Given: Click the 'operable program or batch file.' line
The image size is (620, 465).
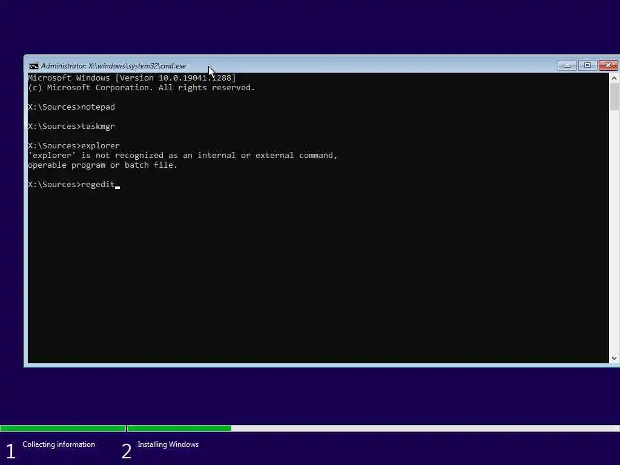Looking at the screenshot, I should tap(102, 165).
